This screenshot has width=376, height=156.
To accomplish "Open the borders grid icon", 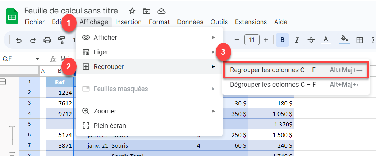I will (x=360, y=40).
